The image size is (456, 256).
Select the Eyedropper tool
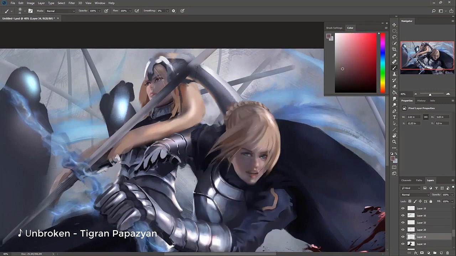coord(394,55)
